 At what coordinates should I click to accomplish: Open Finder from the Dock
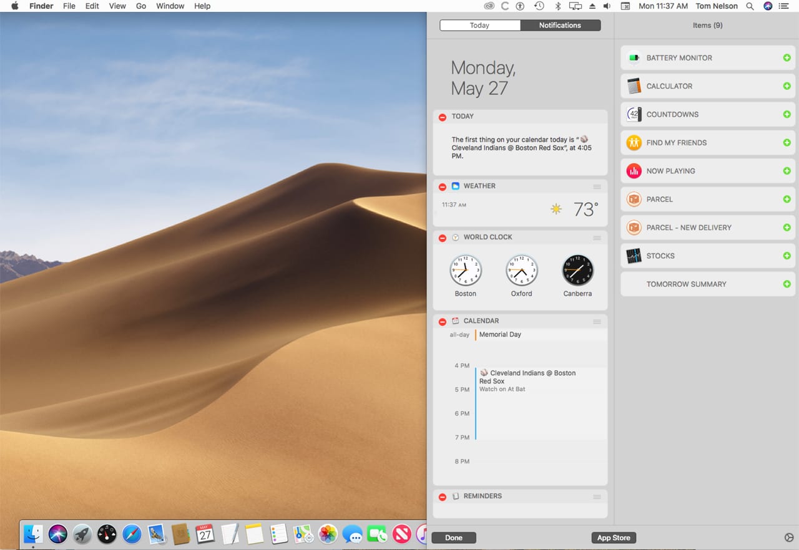(x=33, y=534)
